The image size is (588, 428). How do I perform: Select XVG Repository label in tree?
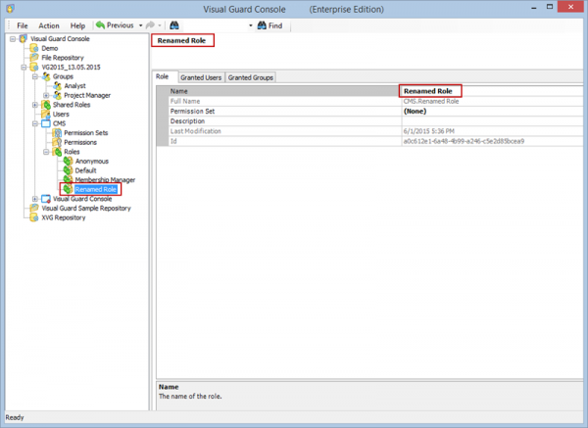(64, 217)
